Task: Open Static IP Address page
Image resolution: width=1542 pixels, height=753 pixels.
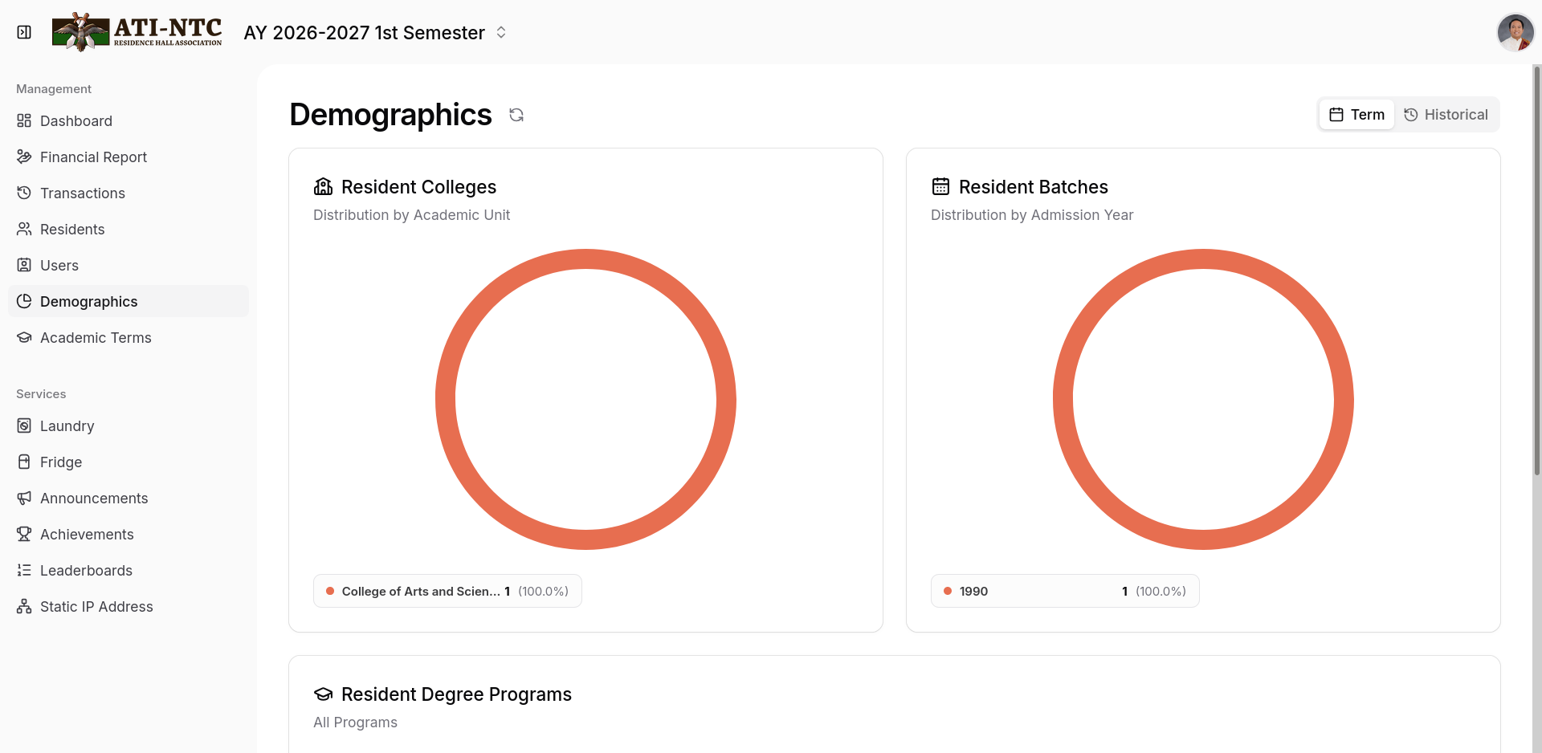Action: [128, 606]
